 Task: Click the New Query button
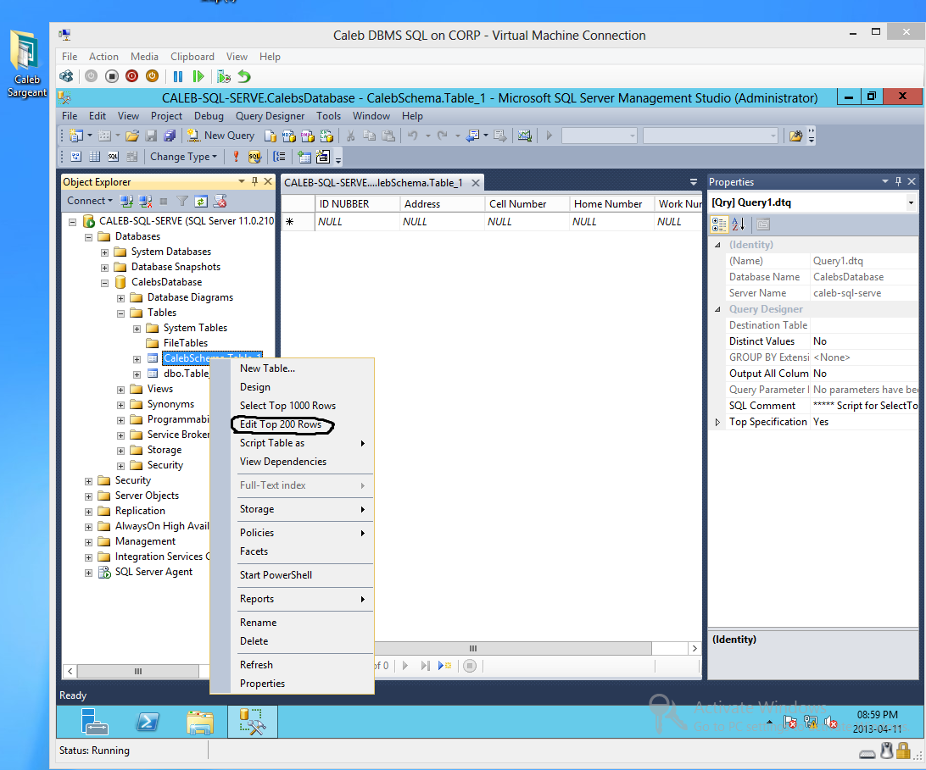(220, 136)
